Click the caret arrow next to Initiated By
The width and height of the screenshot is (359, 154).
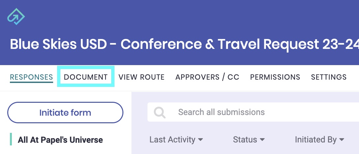coord(342,139)
